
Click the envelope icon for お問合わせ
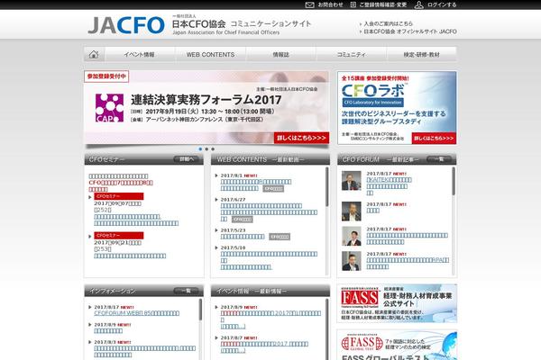point(309,4)
